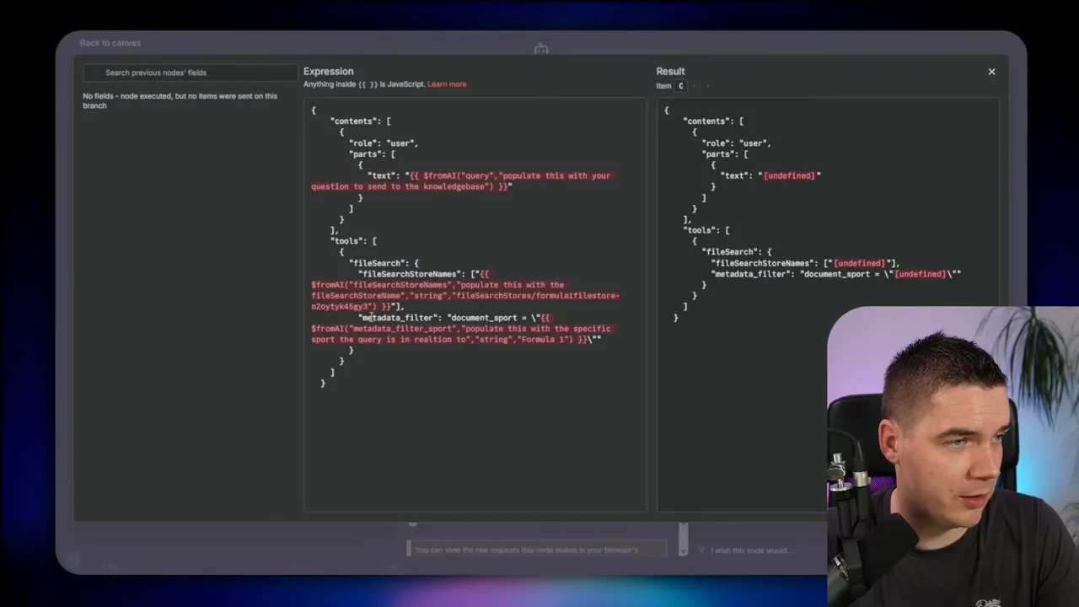Switch to the Expression panel header

coord(328,71)
